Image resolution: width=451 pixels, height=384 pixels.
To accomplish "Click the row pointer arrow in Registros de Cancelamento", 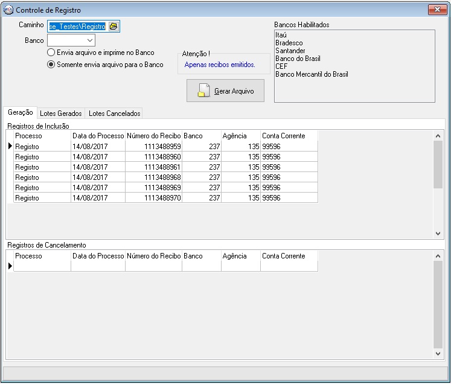I will [x=10, y=266].
